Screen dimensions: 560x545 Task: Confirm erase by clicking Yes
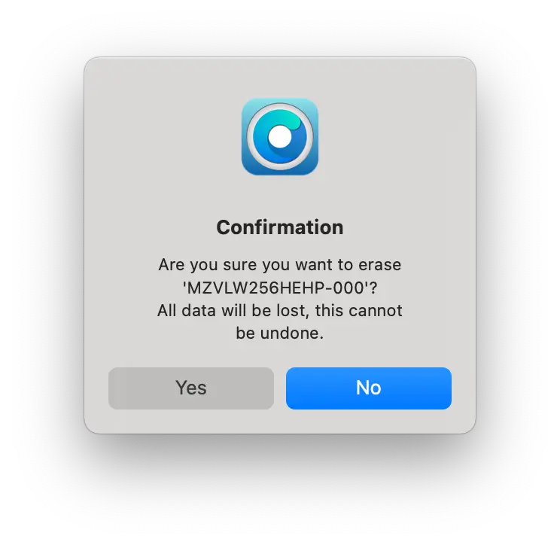pos(191,388)
